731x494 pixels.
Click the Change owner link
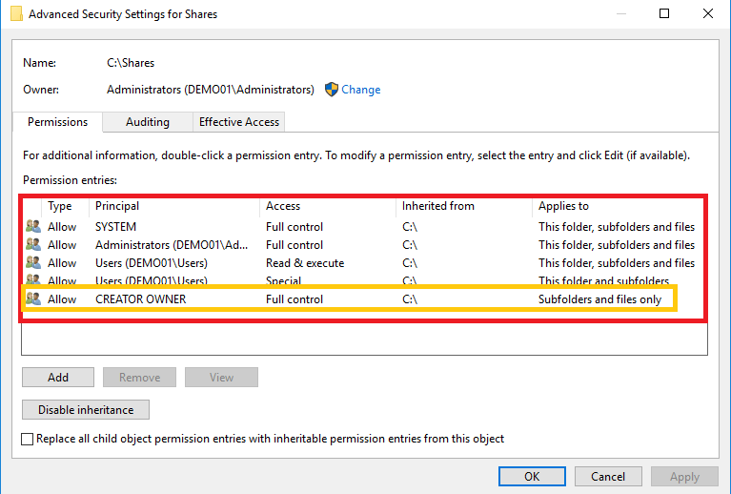[361, 90]
